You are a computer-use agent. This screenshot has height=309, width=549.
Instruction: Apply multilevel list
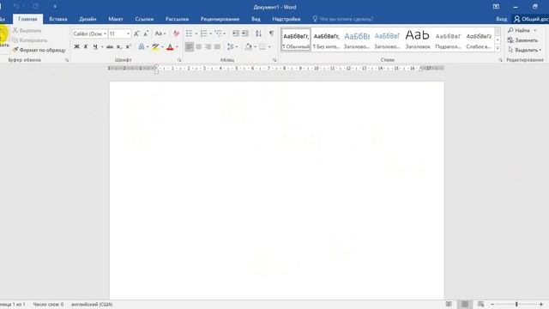(218, 33)
